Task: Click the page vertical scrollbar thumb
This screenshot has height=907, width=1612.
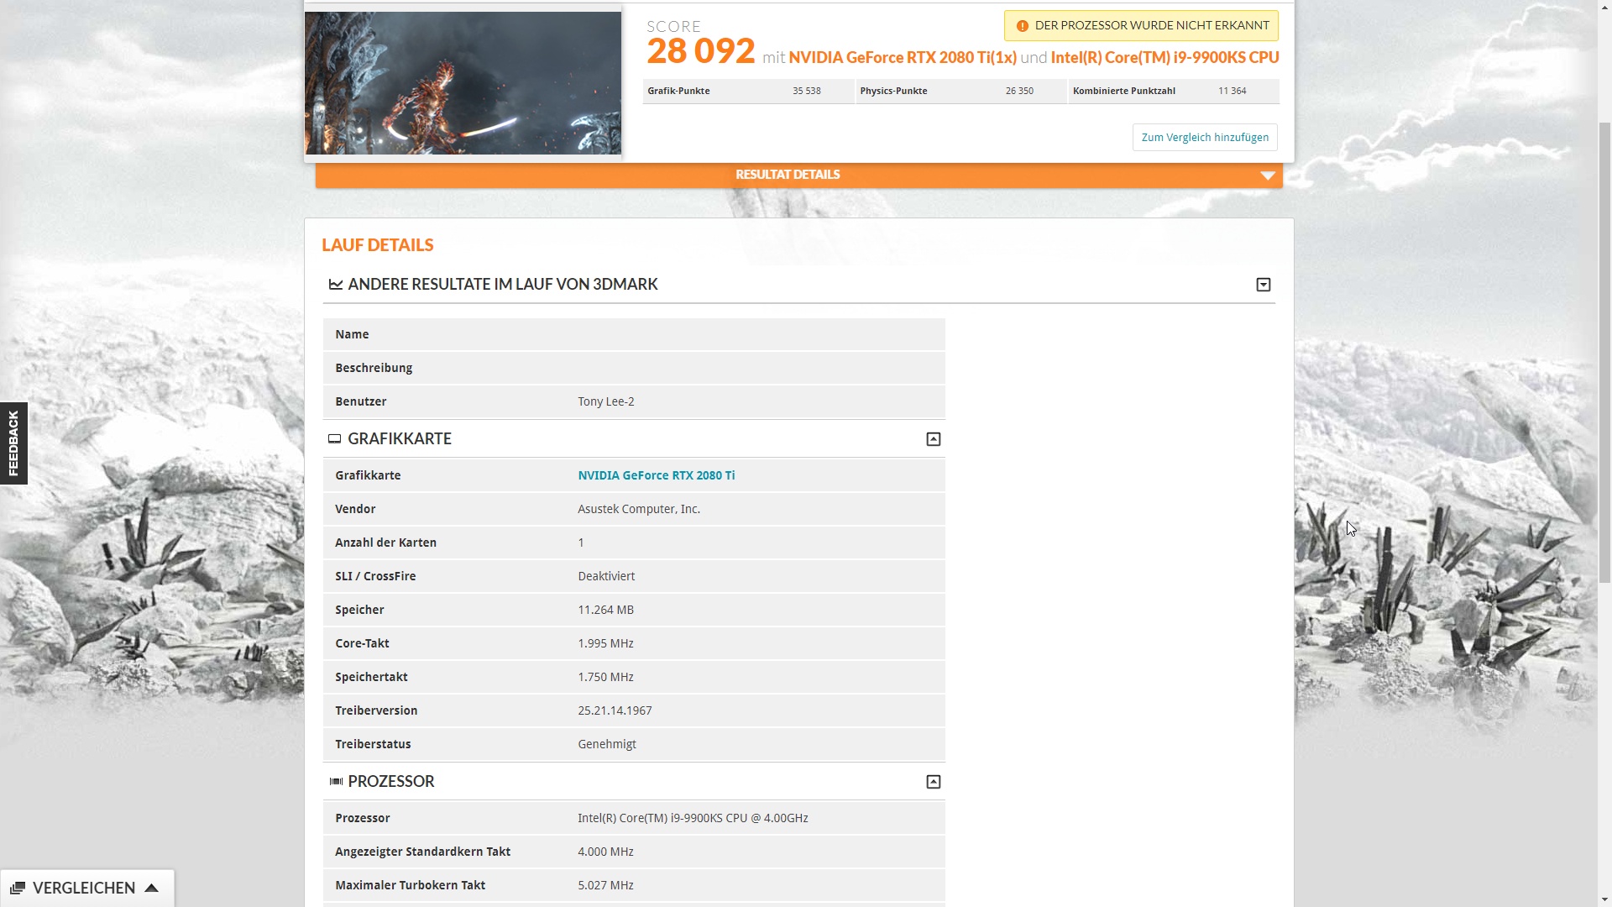Action: (x=1604, y=353)
